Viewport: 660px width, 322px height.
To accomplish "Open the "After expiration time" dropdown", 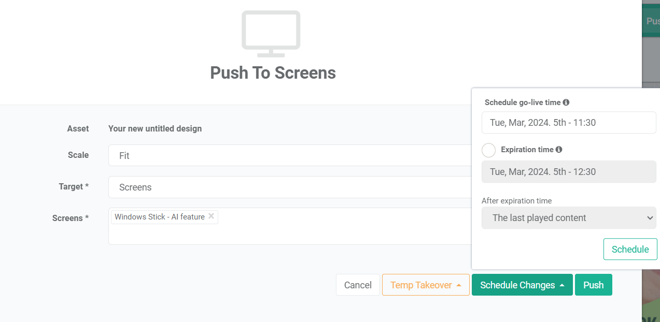I will pyautogui.click(x=568, y=217).
